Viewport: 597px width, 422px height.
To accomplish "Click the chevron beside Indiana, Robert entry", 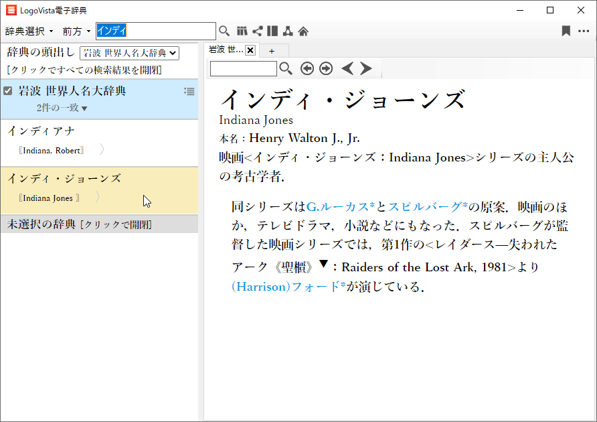I will (102, 149).
